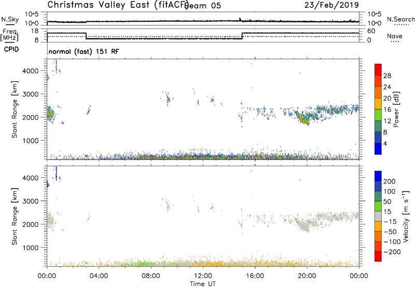This screenshot has height=287, width=415.
Task: Select the bright blue lowest power swatch
Action: click(x=378, y=149)
